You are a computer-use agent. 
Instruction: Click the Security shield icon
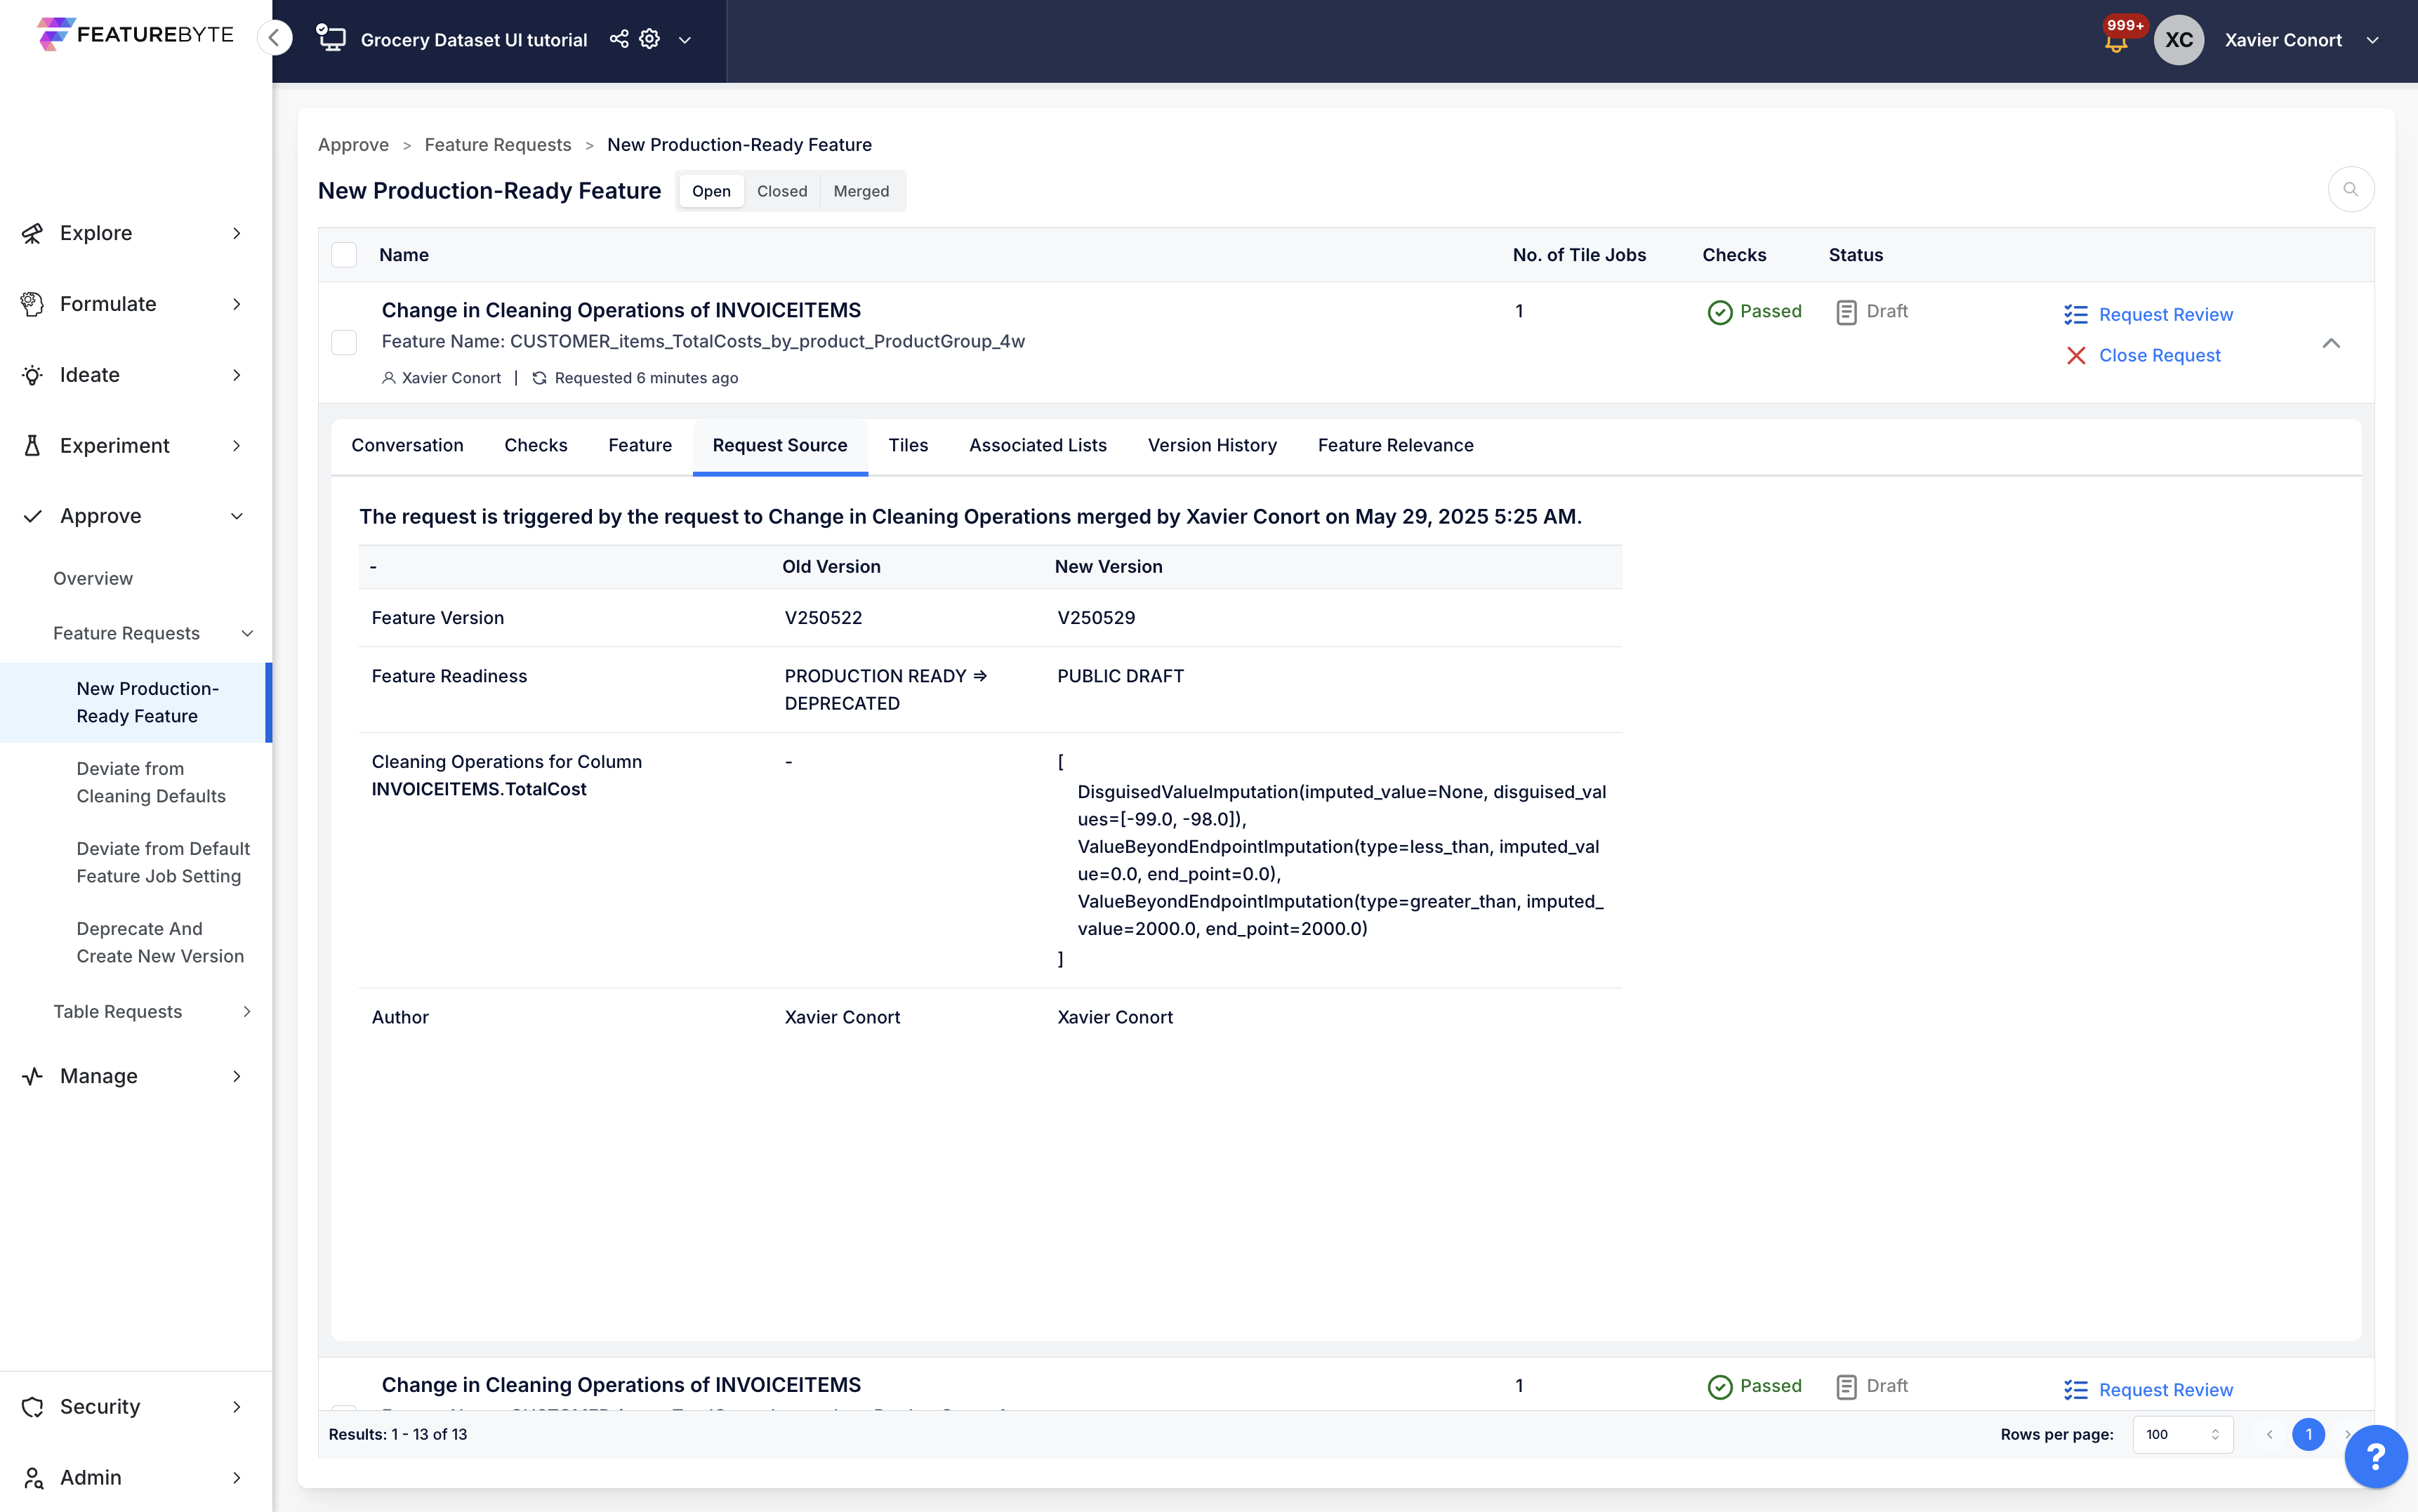(x=32, y=1407)
